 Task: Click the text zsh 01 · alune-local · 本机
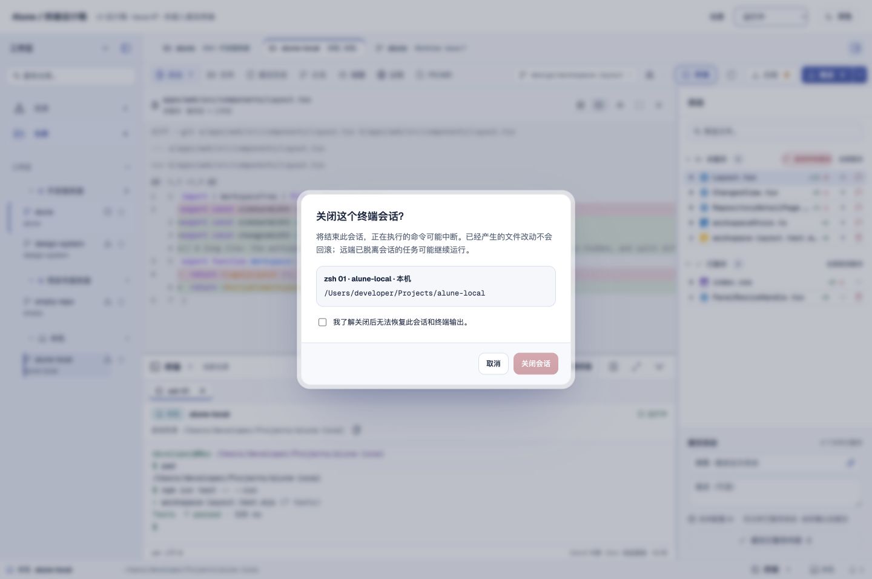[368, 279]
